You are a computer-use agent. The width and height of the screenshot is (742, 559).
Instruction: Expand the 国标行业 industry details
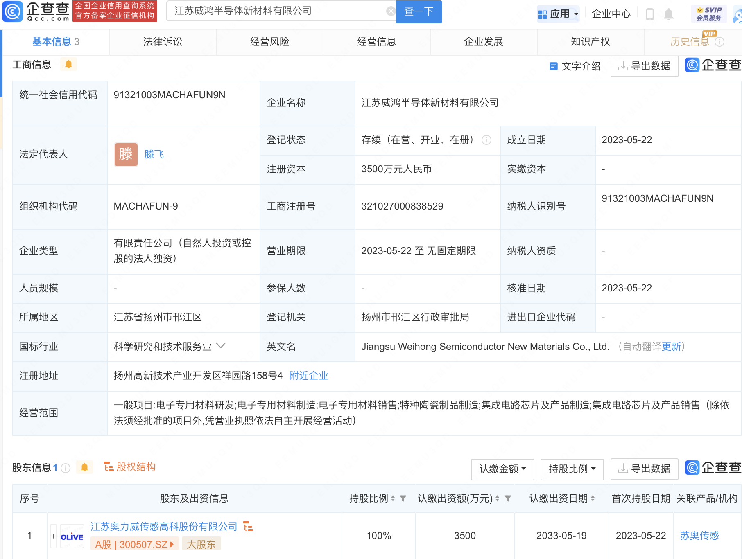(221, 346)
